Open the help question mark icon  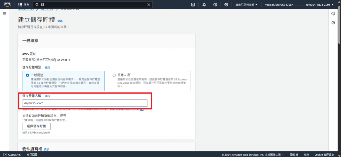tap(215, 5)
